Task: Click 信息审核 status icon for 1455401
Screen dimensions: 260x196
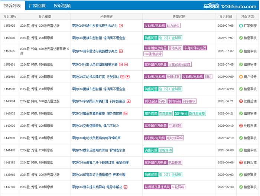Action: 241,64
